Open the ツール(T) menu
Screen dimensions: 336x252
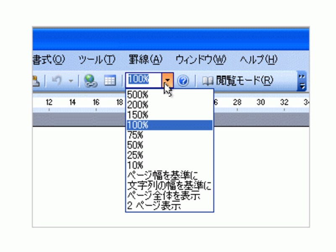[98, 60]
